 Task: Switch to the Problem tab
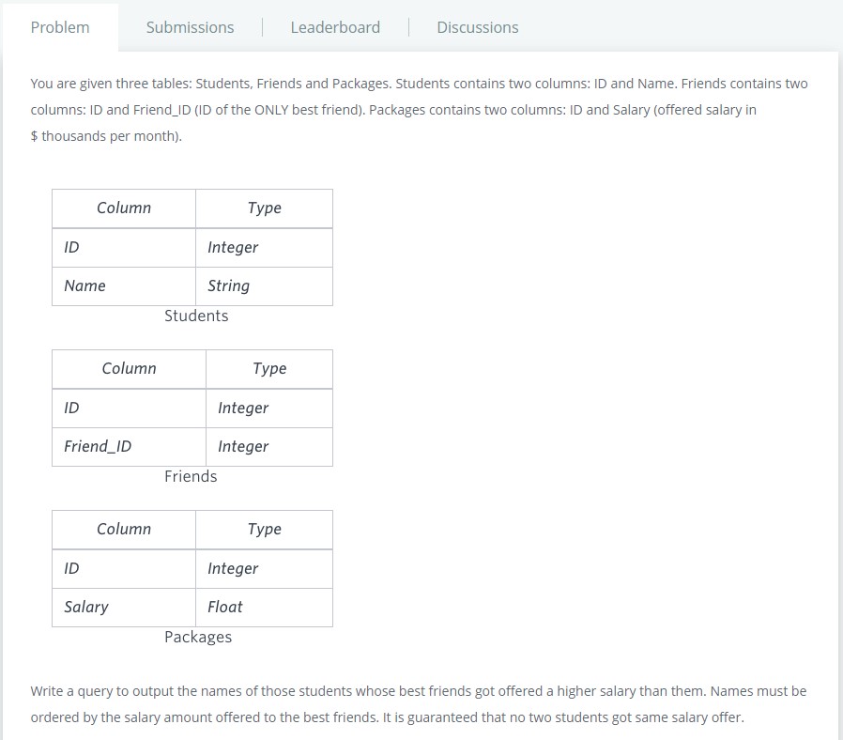pyautogui.click(x=60, y=27)
